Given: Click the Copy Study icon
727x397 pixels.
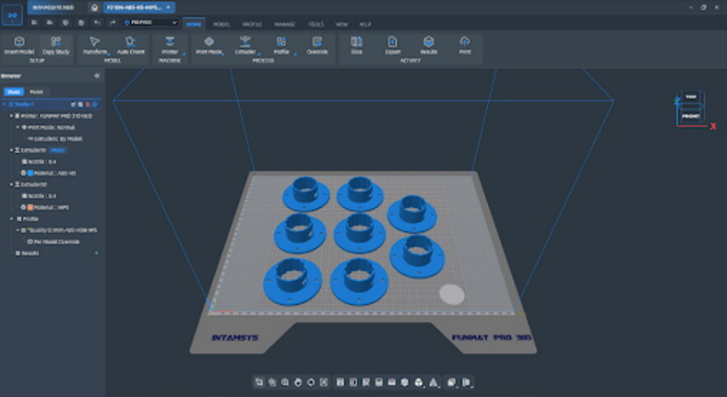Looking at the screenshot, I should click(55, 42).
